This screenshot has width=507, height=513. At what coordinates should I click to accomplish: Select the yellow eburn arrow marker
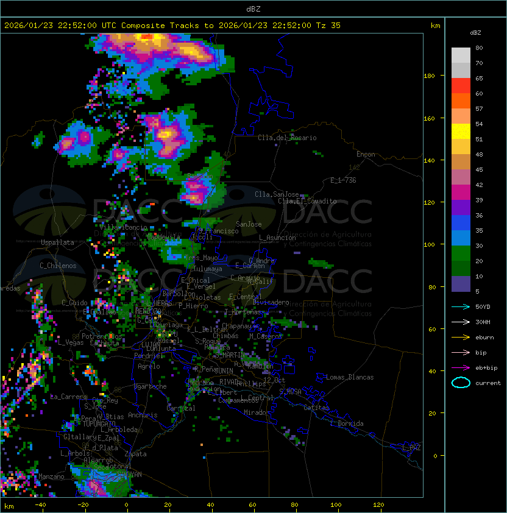click(461, 337)
